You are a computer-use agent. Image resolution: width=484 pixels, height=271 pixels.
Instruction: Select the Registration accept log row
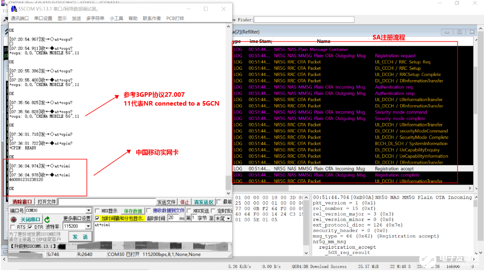(x=353, y=169)
